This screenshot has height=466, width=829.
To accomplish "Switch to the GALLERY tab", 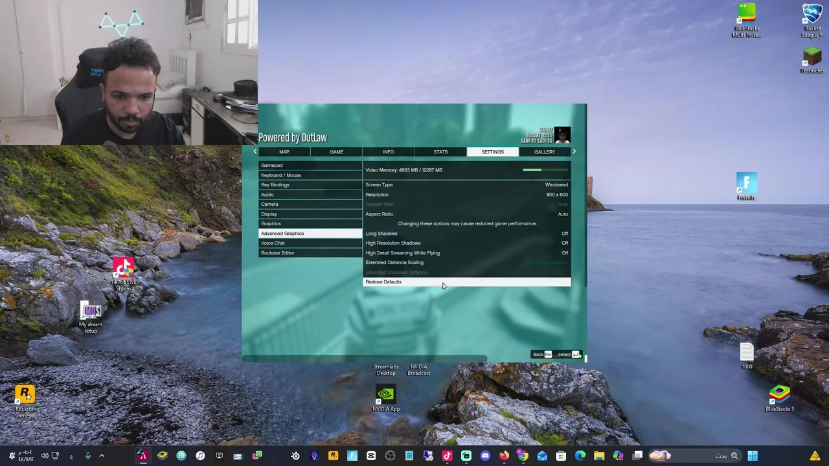I will coord(545,152).
